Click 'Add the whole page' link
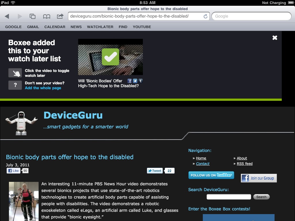The width and height of the screenshot is (295, 221). 43,88
